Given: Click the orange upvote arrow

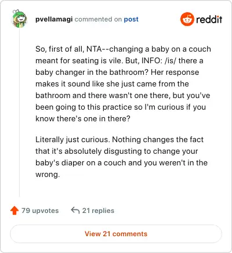Looking at the screenshot, I should [x=14, y=211].
